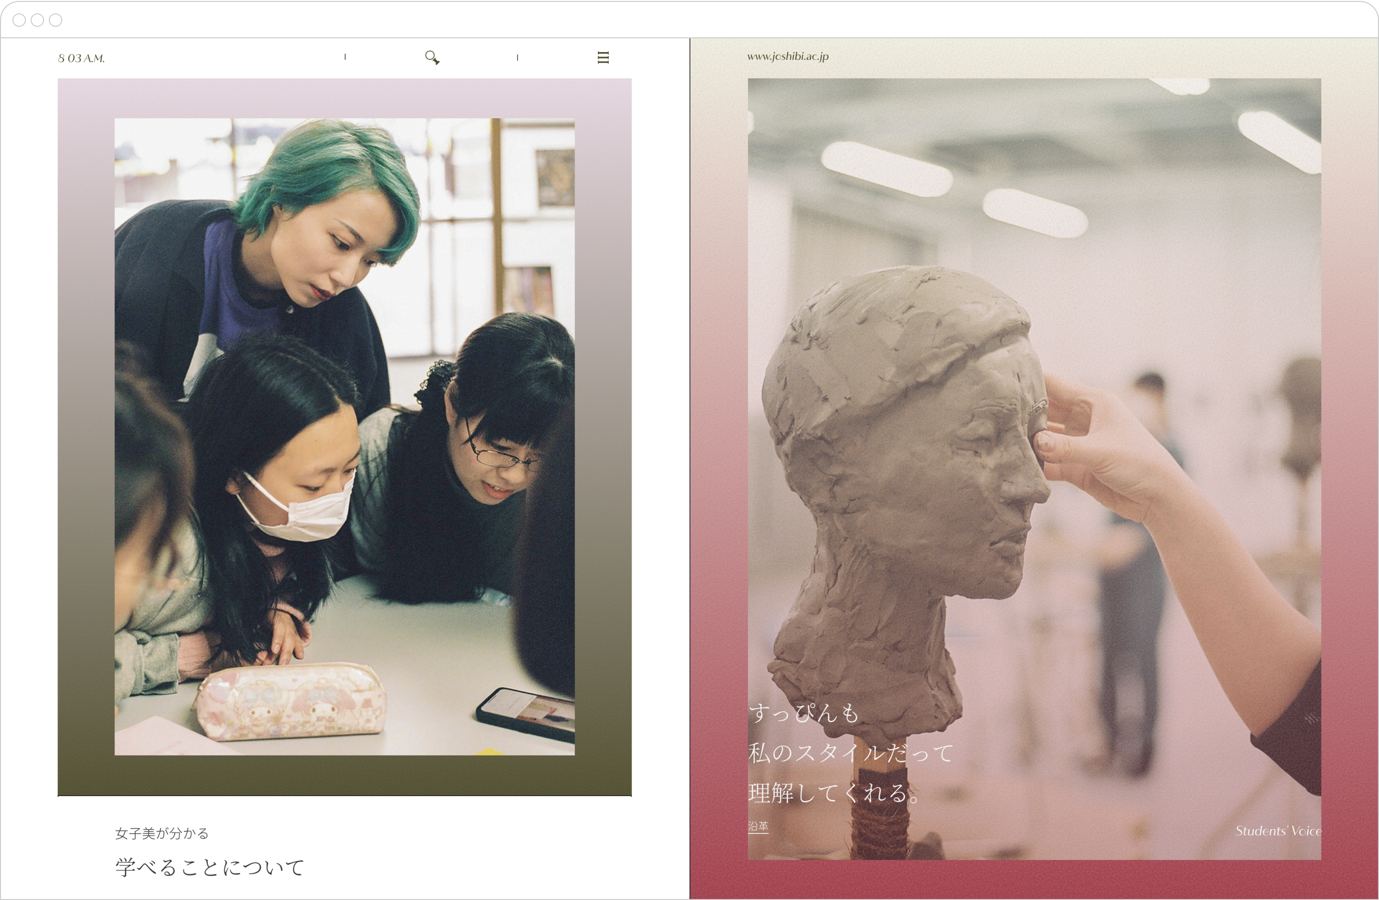The width and height of the screenshot is (1379, 900).
Task: Click the first window circle button
Action: pos(19,20)
